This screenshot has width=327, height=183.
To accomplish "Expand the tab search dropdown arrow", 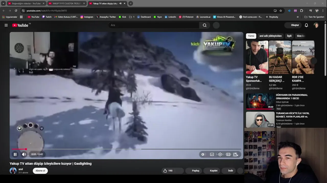I will tap(3, 4).
